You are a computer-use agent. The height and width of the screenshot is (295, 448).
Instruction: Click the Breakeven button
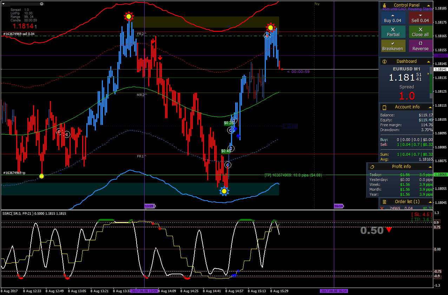pos(393,46)
